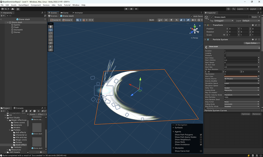Viewport: 263px width, 157px height.
Task: Select the Rotate tool
Action: 50,33
